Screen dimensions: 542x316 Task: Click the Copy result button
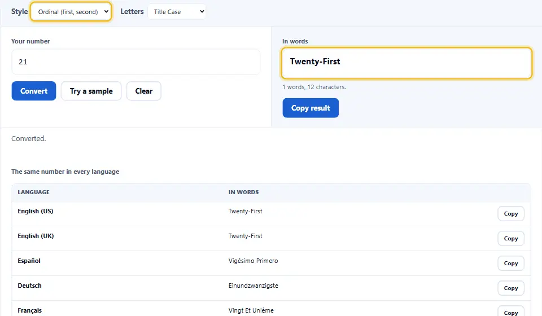[x=311, y=108]
